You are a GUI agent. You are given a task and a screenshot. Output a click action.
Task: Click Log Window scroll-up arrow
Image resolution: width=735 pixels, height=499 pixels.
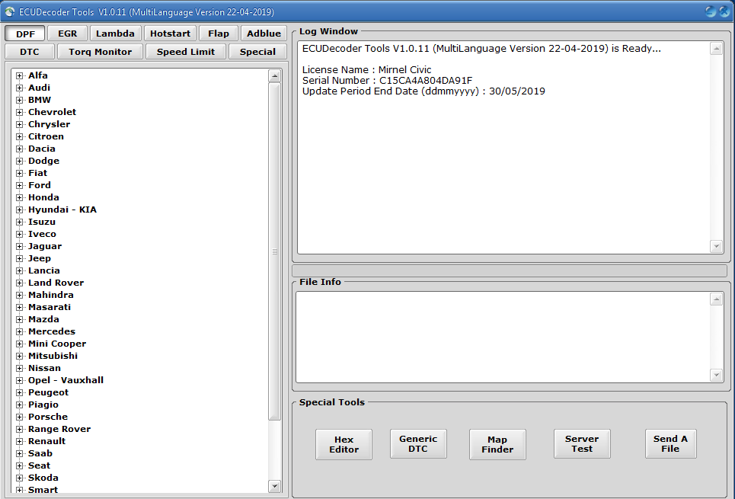pos(716,48)
